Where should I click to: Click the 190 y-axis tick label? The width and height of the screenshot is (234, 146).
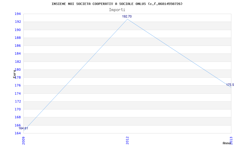(x=18, y=30)
